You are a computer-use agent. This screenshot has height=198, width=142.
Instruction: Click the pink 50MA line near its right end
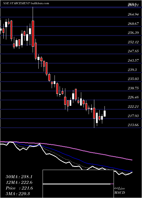[131, 160]
